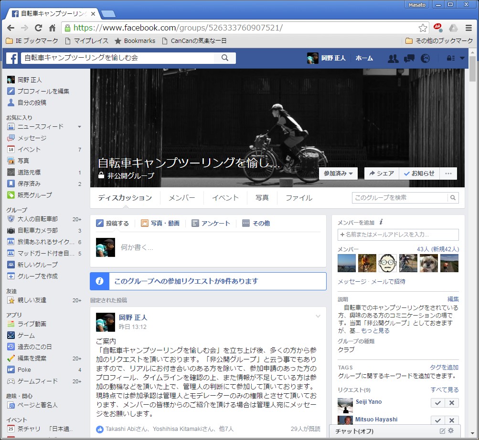Open IE ブックマーク bookmarks folder

32,41
